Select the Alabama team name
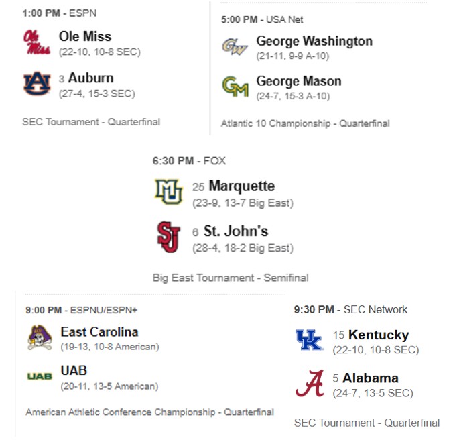 pyautogui.click(x=374, y=378)
